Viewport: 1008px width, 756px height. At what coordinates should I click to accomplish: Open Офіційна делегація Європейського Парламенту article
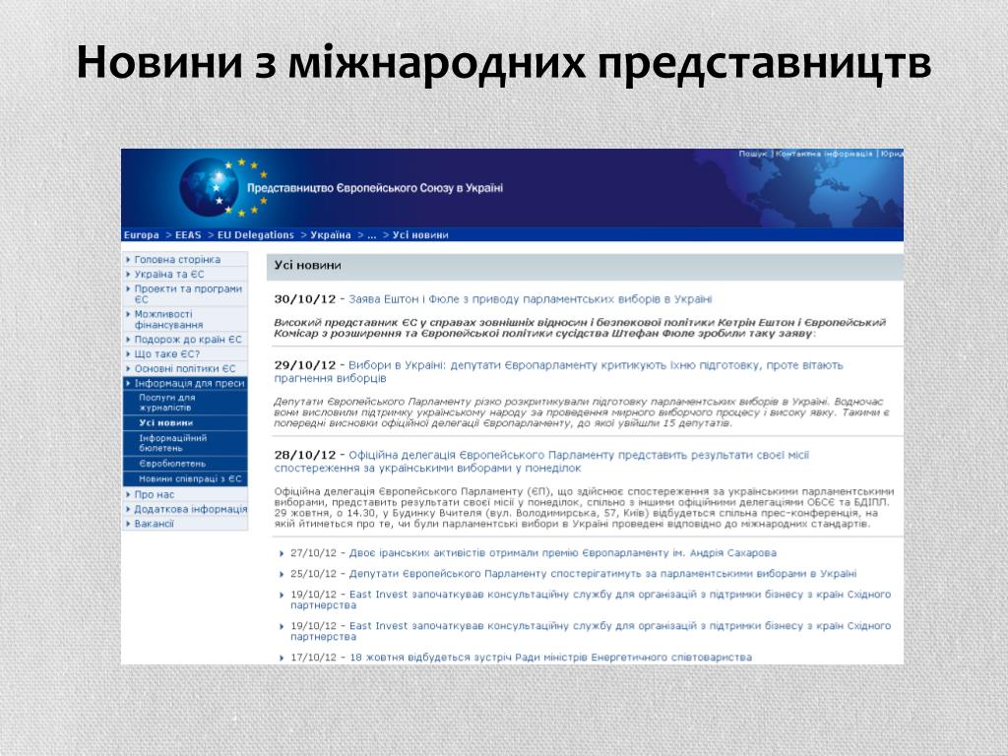[541, 462]
